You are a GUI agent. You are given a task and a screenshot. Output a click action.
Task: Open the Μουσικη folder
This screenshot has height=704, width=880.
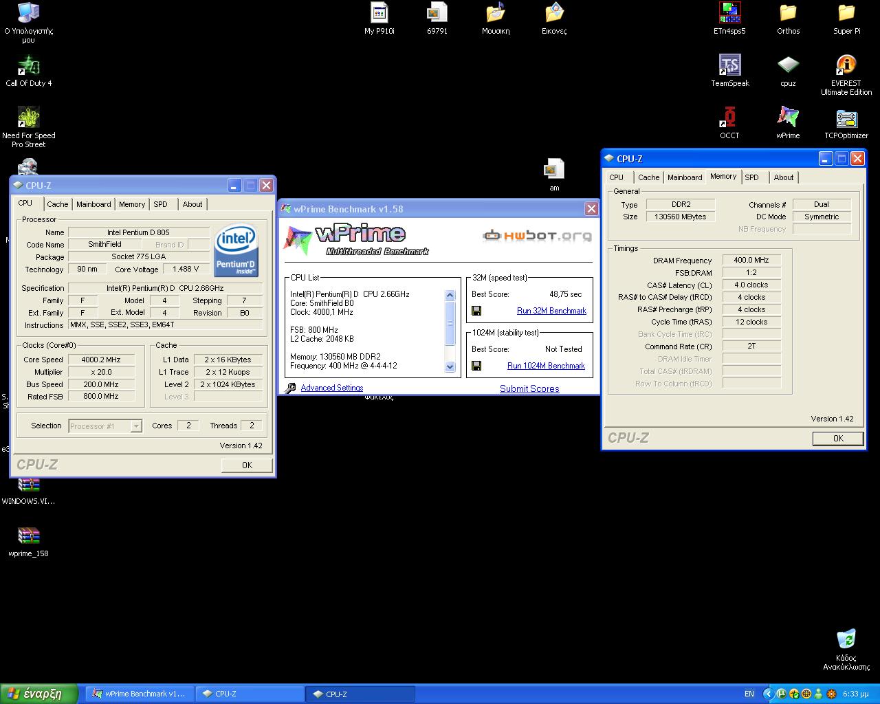pyautogui.click(x=496, y=19)
